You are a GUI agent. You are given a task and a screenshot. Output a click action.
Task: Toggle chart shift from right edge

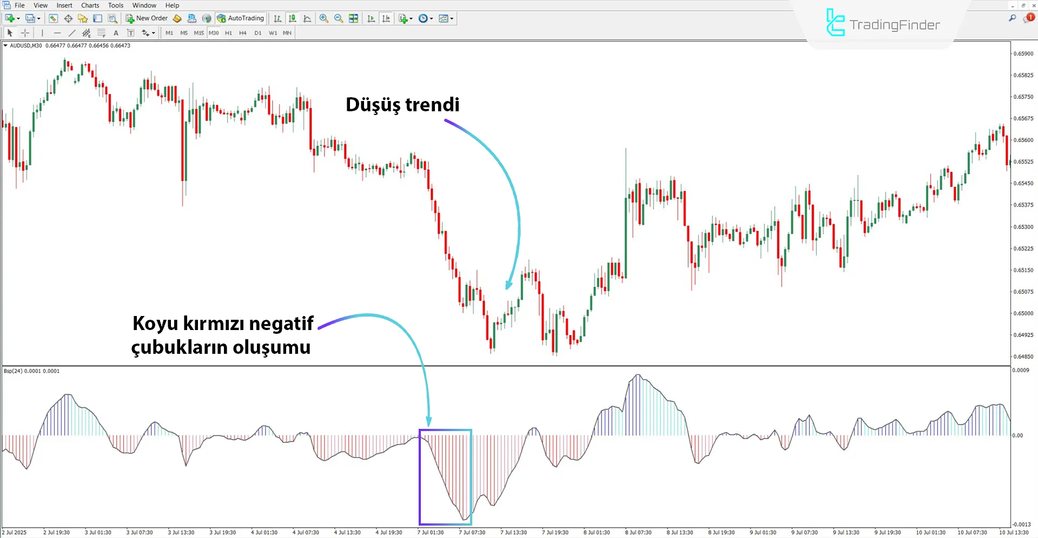(x=386, y=18)
